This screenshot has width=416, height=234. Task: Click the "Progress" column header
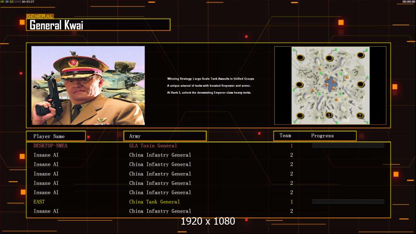(x=322, y=136)
